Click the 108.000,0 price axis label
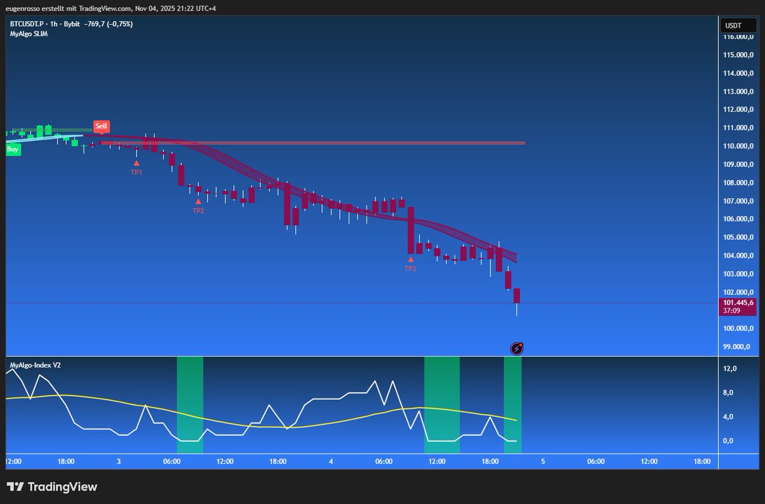The width and height of the screenshot is (765, 504). pyautogui.click(x=738, y=182)
